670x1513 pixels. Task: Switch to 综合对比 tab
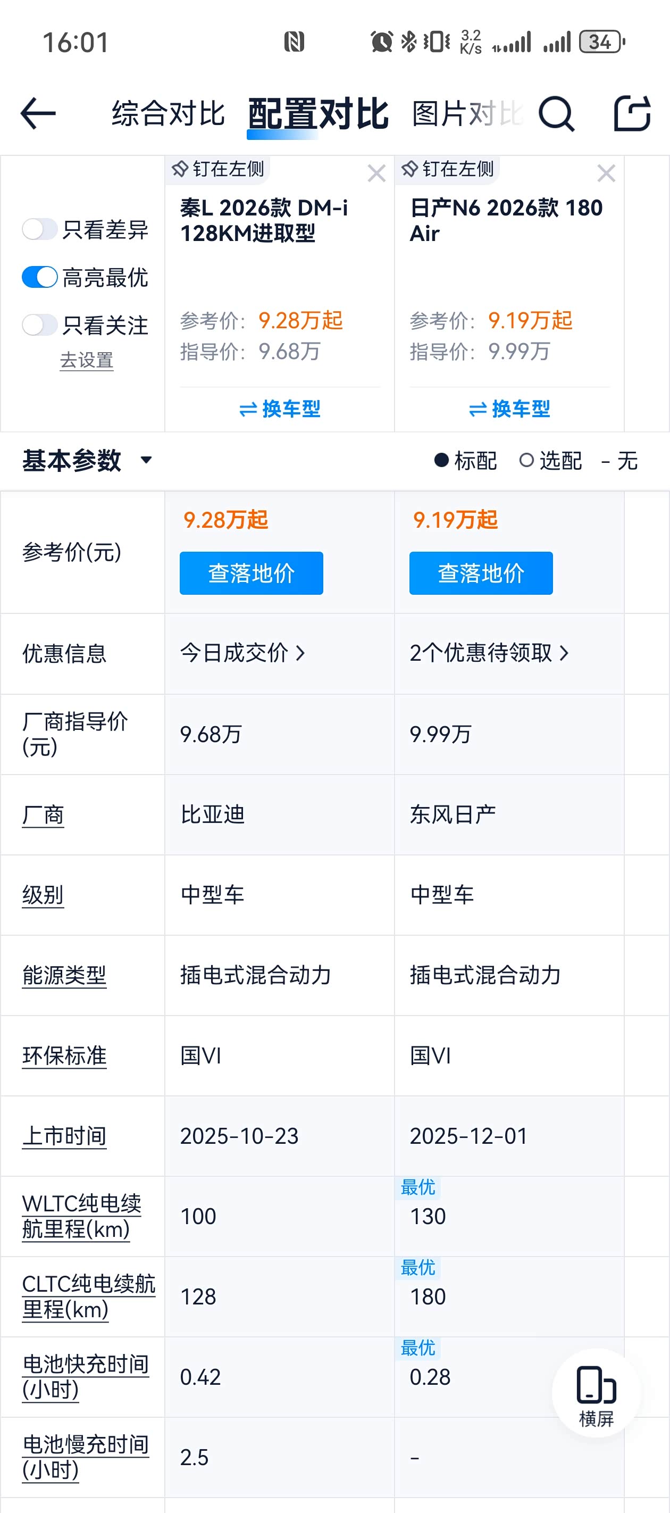point(169,113)
